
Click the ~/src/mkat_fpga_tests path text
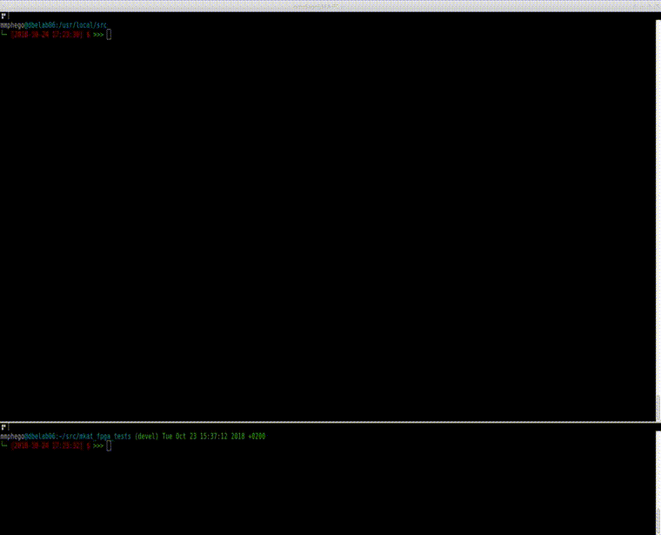[x=95, y=437]
